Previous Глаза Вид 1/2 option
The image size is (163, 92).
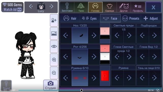[x=142, y=57]
